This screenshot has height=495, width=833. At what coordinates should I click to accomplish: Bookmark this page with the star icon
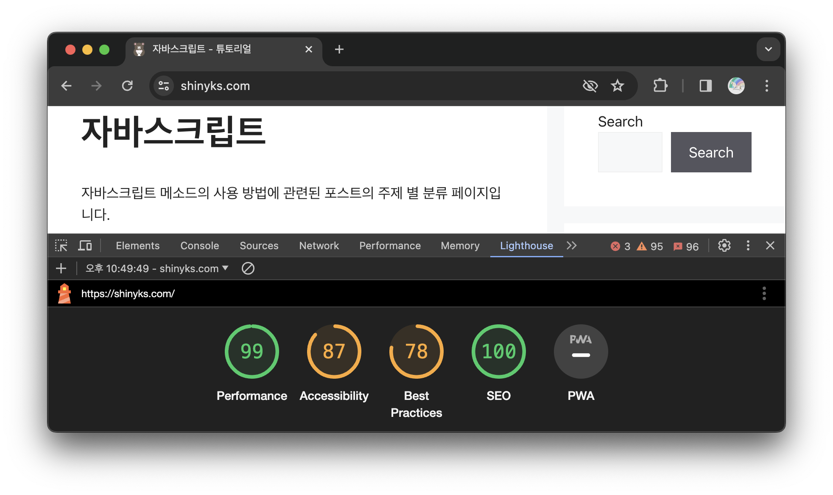click(618, 86)
